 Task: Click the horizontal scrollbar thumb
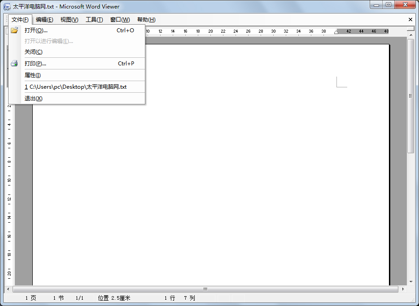[x=205, y=289]
